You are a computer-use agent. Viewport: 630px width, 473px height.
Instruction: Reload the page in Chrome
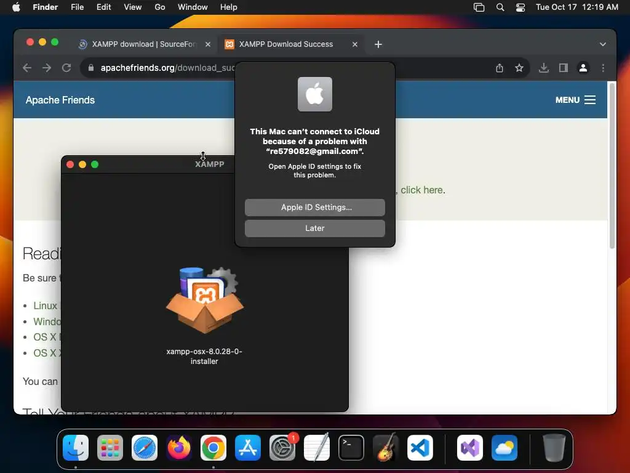[x=66, y=68]
